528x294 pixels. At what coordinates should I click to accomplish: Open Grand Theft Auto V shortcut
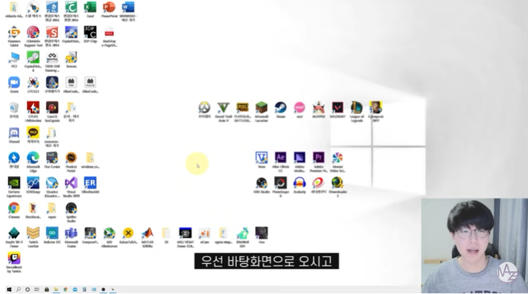coord(223,112)
